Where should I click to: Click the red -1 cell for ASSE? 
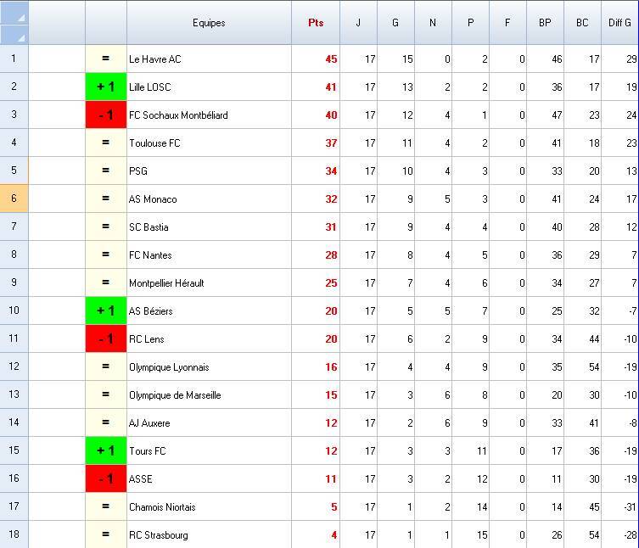(106, 478)
